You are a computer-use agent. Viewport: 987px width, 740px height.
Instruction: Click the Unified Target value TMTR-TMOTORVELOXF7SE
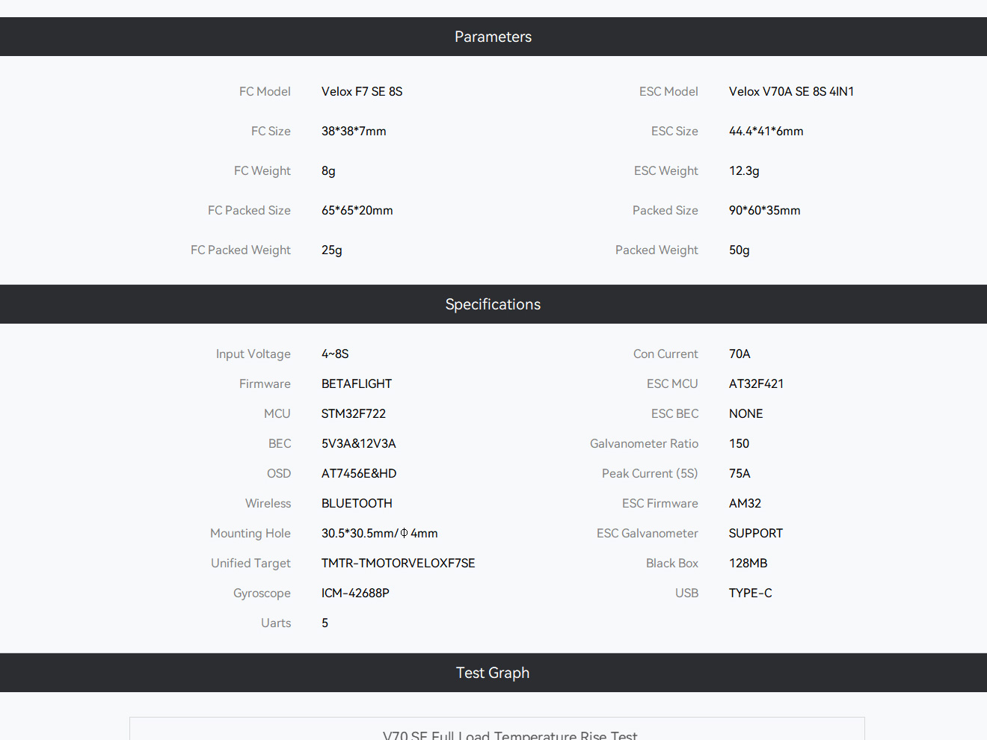[x=398, y=563]
